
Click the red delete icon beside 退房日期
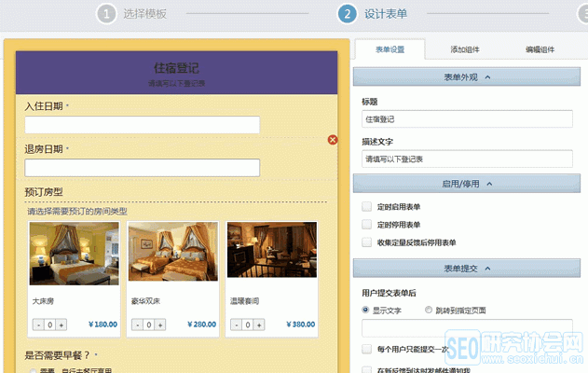point(333,140)
